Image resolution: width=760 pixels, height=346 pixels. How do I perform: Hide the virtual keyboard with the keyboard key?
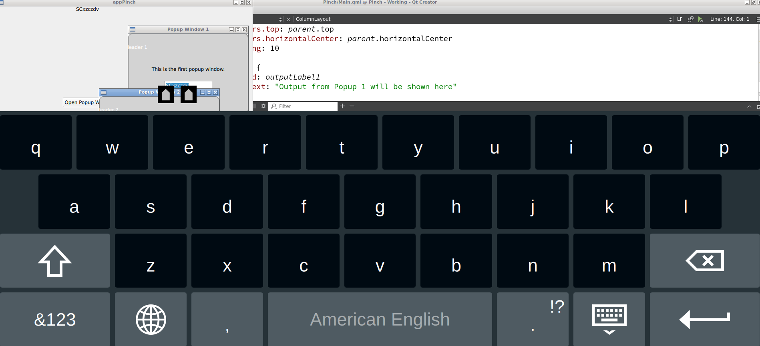[x=609, y=319]
